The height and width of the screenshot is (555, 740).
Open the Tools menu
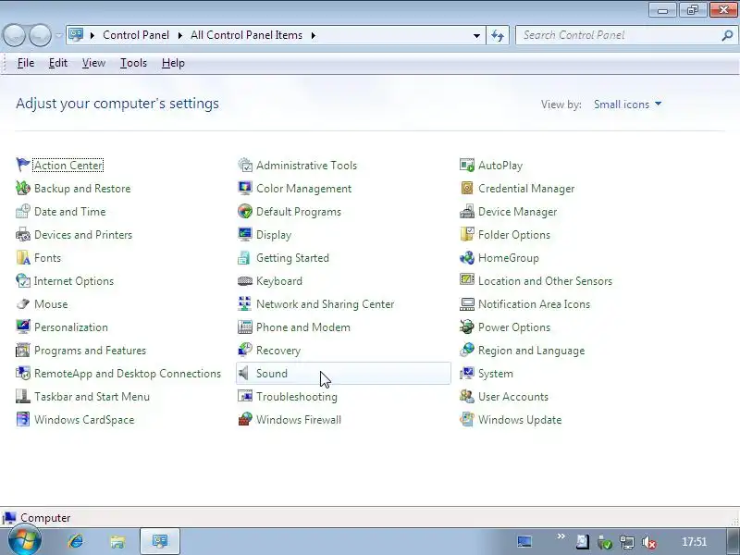click(x=133, y=63)
